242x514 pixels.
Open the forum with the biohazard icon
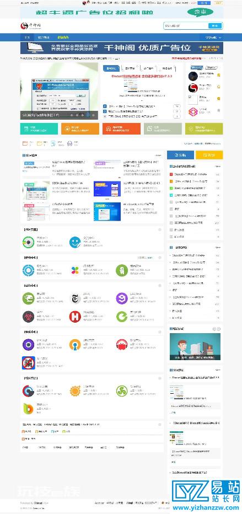(28, 317)
